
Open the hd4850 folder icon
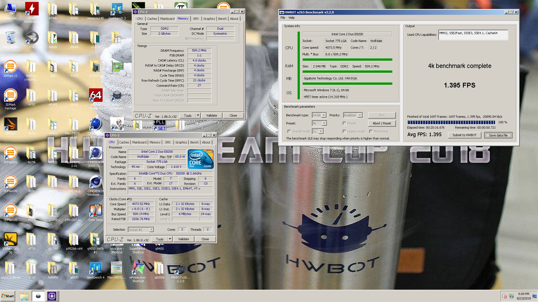pyautogui.click(x=53, y=270)
